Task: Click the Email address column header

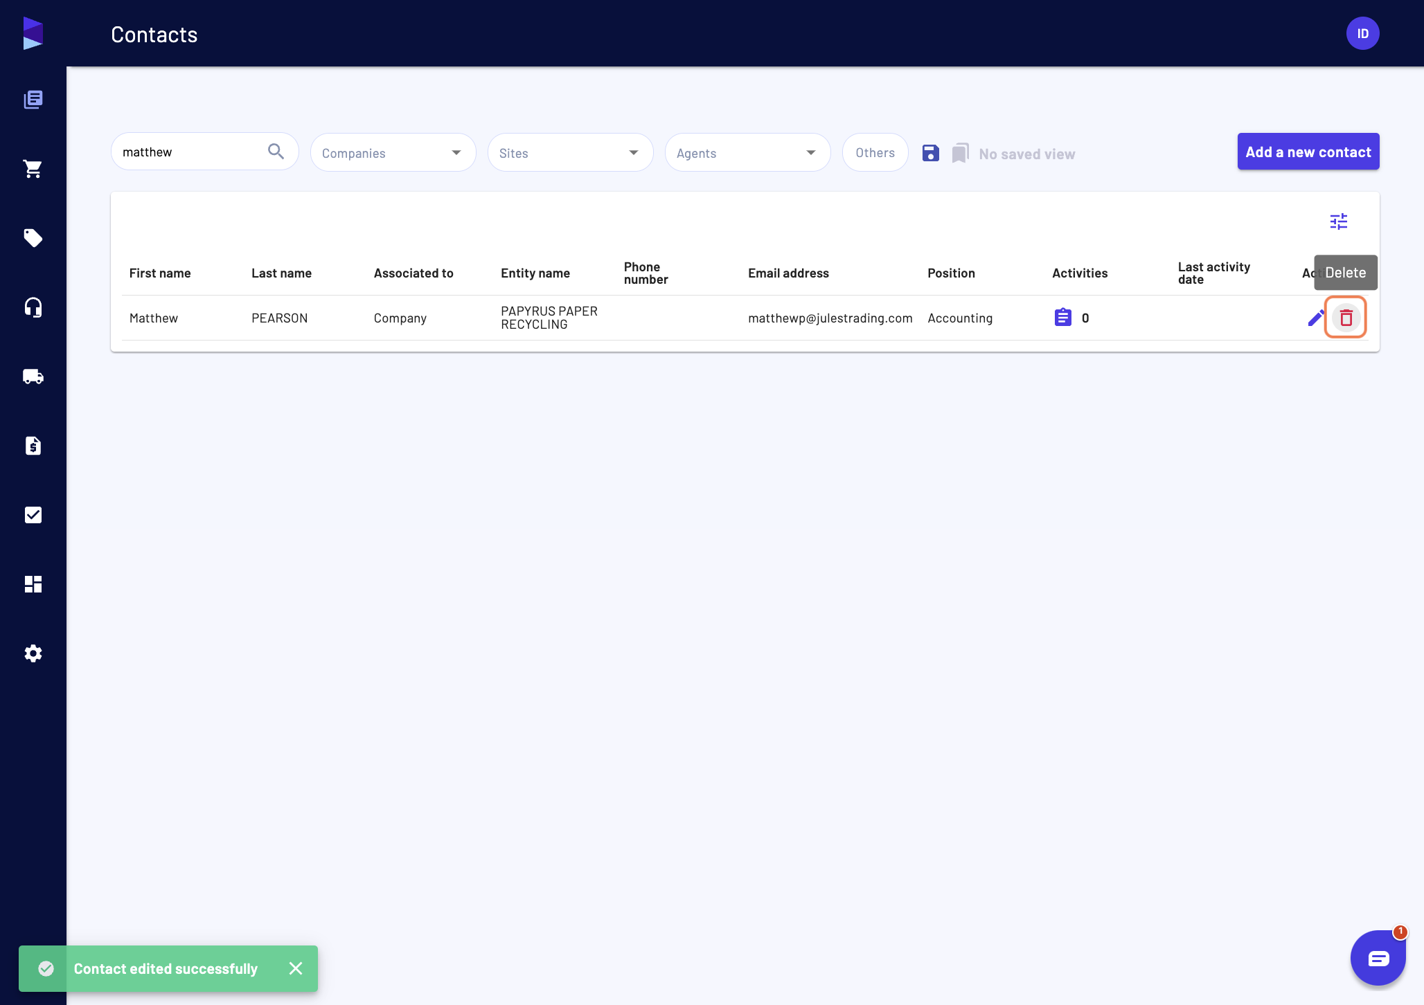Action: click(x=788, y=273)
